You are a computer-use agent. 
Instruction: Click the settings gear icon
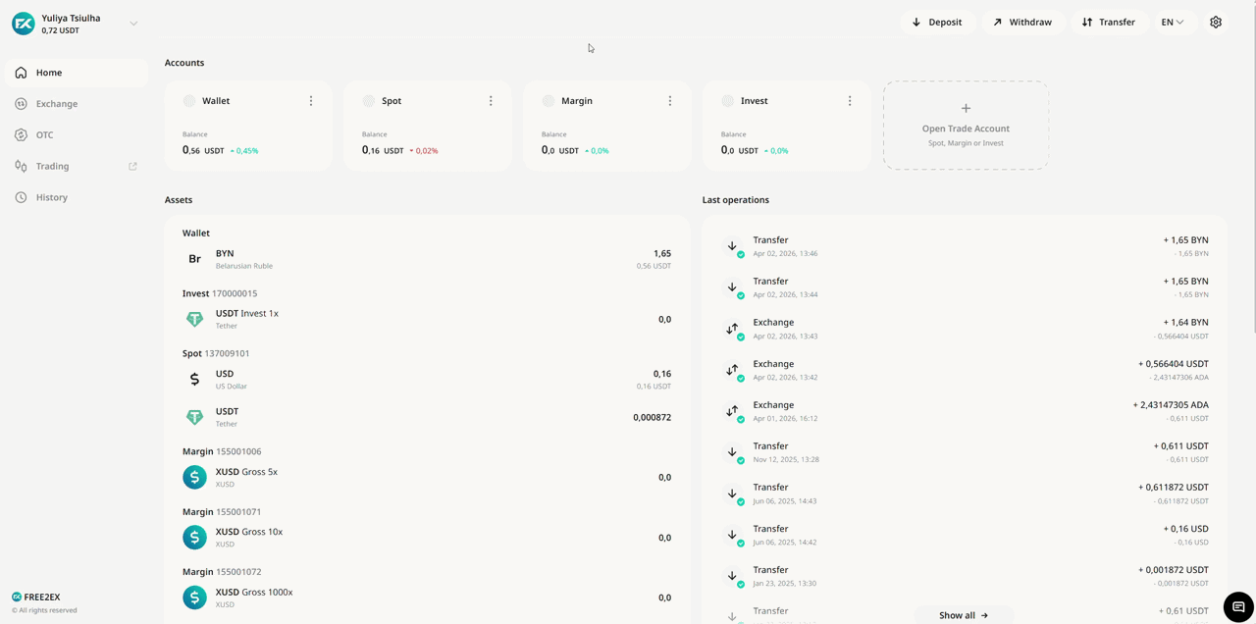tap(1216, 22)
